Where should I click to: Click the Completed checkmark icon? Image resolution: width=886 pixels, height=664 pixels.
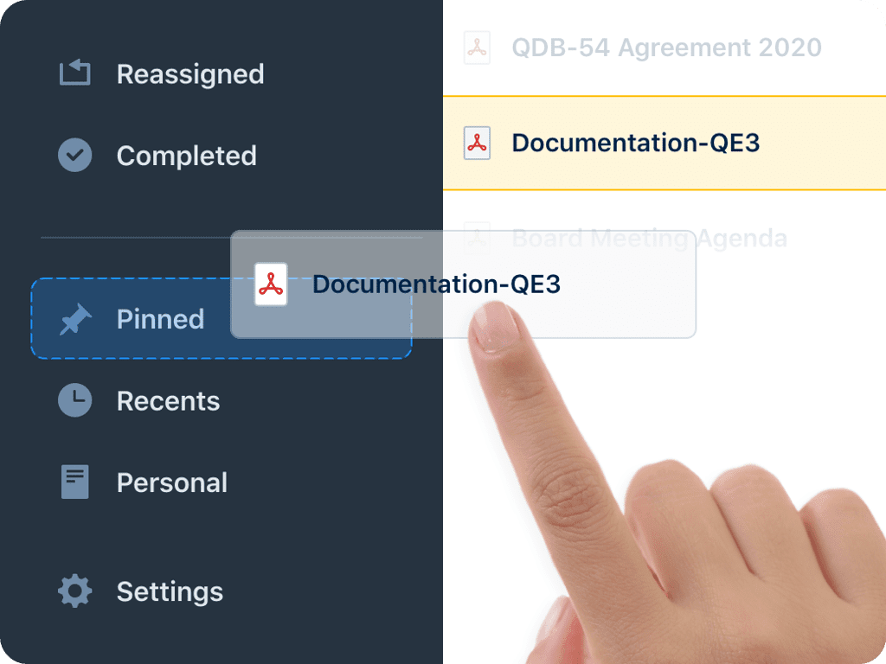click(74, 155)
